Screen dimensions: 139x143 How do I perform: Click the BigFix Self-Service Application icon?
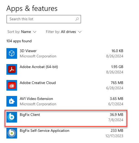click(12, 133)
